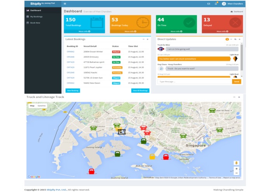This screenshot has width=270, height=192.
Task: Click the Send button
Action: (x=237, y=82)
